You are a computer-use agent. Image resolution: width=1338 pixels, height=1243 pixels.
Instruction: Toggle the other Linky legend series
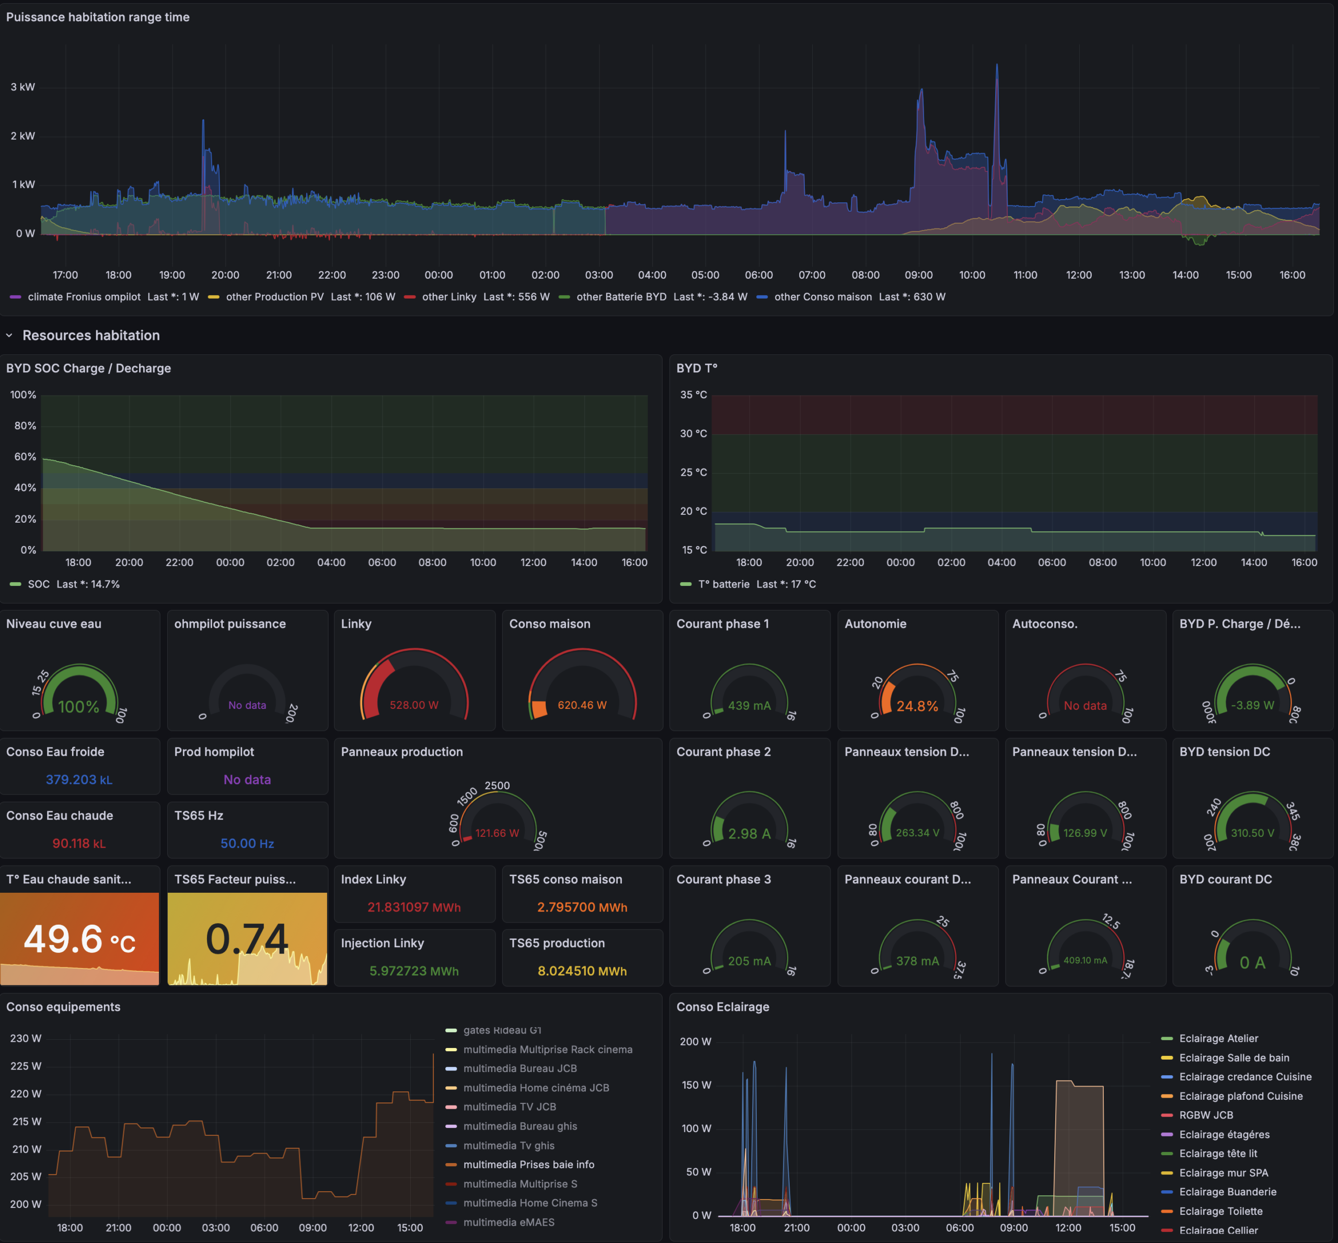448,296
